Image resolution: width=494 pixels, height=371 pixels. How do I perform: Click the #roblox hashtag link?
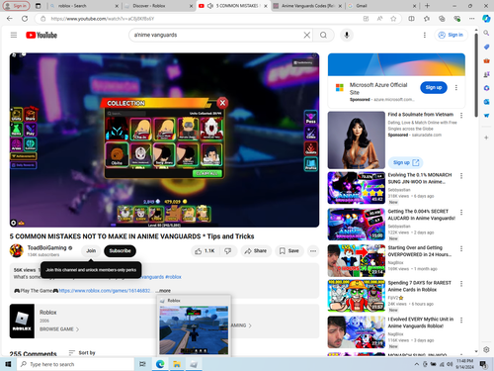pyautogui.click(x=173, y=277)
